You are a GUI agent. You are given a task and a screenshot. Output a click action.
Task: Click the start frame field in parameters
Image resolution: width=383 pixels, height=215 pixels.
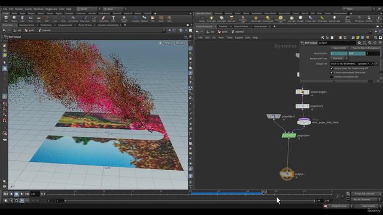click(339, 53)
